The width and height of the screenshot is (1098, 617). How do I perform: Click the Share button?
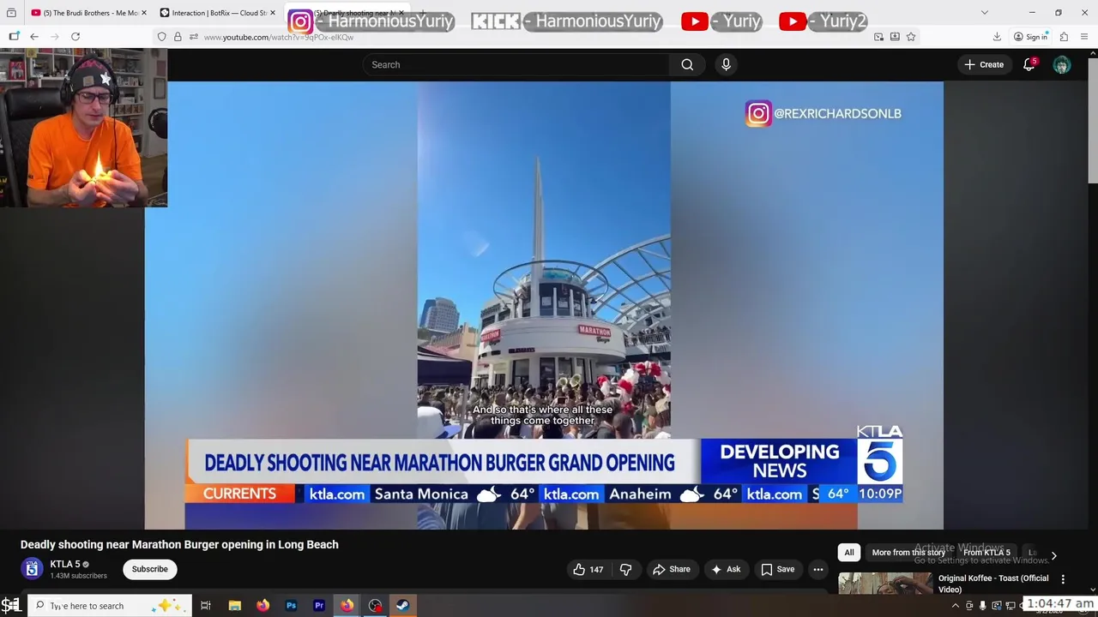point(671,569)
